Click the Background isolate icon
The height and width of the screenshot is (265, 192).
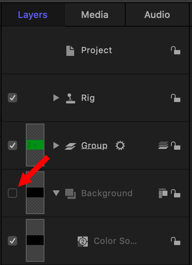(163, 193)
